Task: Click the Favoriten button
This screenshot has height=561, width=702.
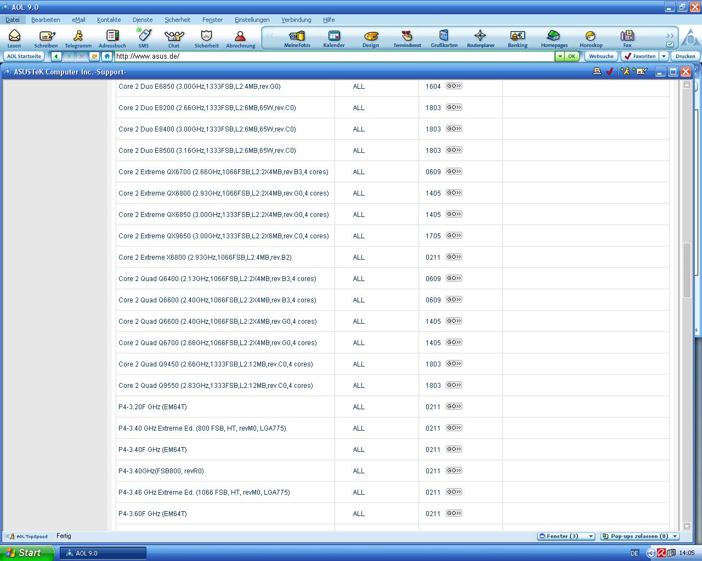Action: coord(639,56)
